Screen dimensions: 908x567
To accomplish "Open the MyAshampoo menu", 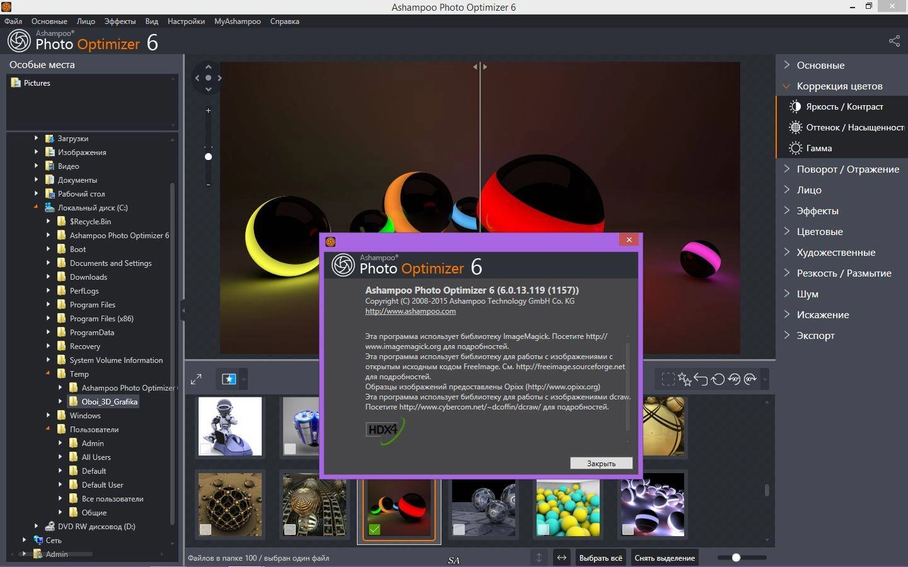I will (237, 21).
